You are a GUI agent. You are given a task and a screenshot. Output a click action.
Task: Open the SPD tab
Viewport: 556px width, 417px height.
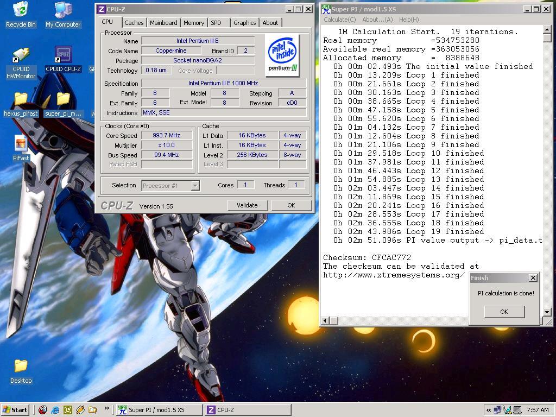click(216, 23)
